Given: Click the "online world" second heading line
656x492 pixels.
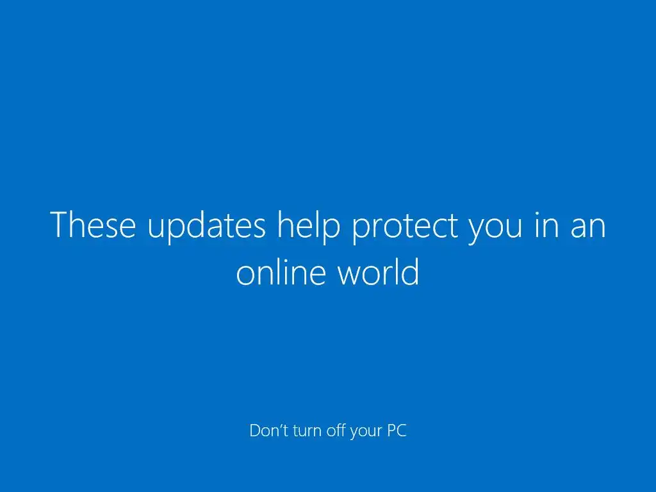Looking at the screenshot, I should tap(328, 272).
